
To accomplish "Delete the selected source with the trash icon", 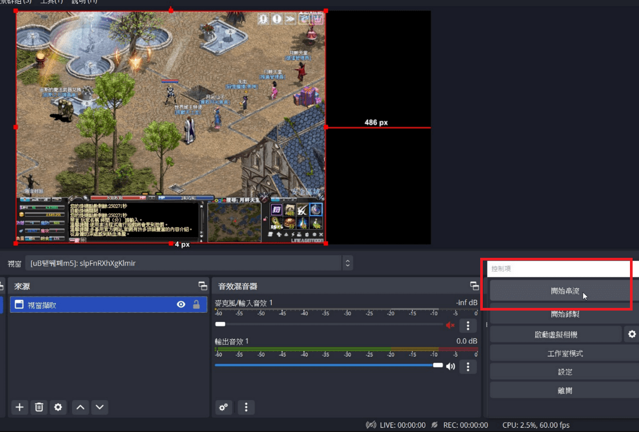I will click(39, 407).
